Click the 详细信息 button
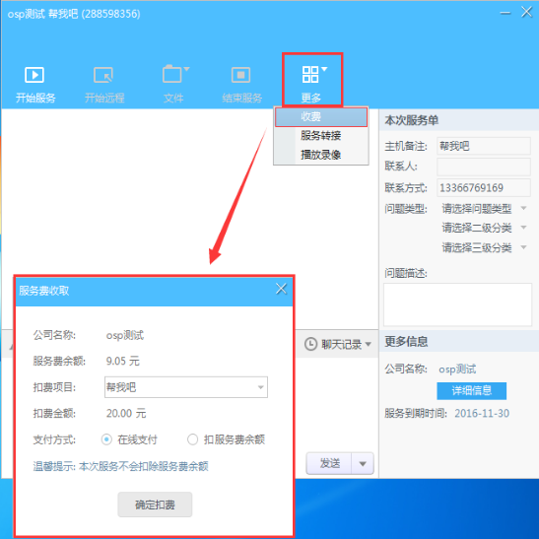Viewport: 539px width, 539px height. [471, 391]
